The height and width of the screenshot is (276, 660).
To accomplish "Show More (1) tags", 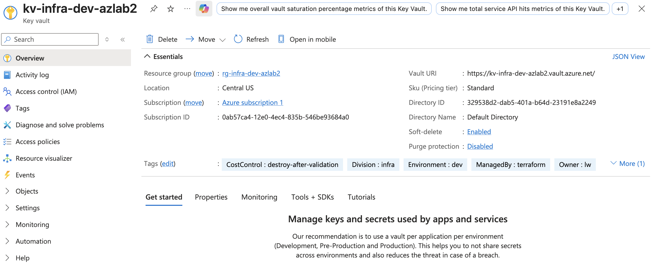I will (x=628, y=164).
